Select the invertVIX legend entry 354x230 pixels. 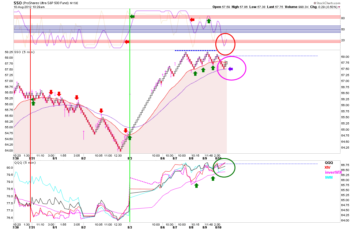coord(333,172)
